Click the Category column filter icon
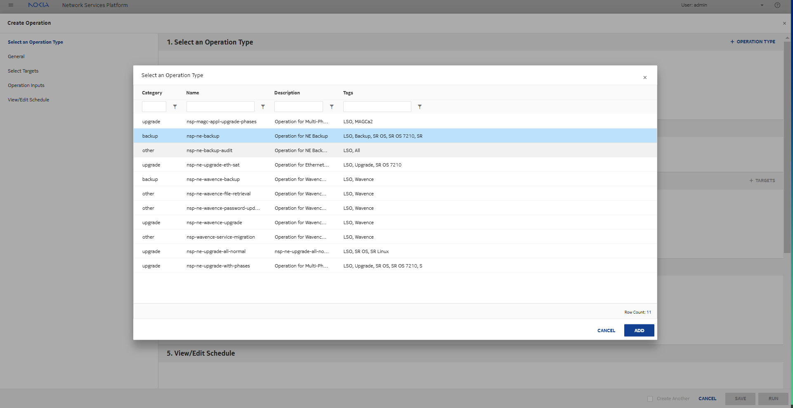This screenshot has height=408, width=793. 175,107
